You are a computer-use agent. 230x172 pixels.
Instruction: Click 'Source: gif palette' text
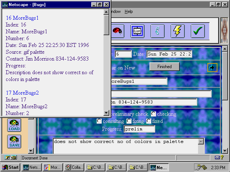25,52
